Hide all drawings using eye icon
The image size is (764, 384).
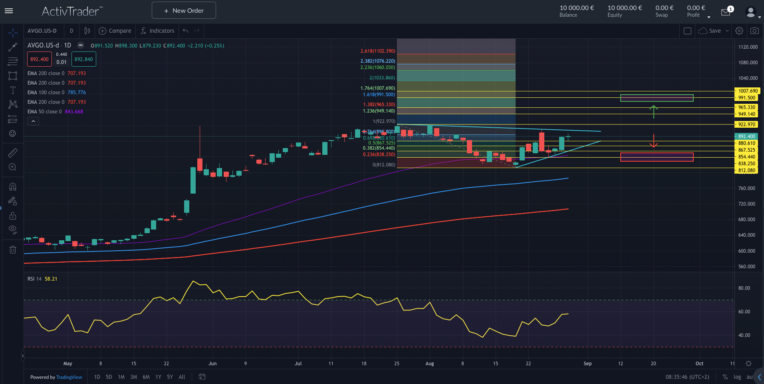(x=13, y=230)
